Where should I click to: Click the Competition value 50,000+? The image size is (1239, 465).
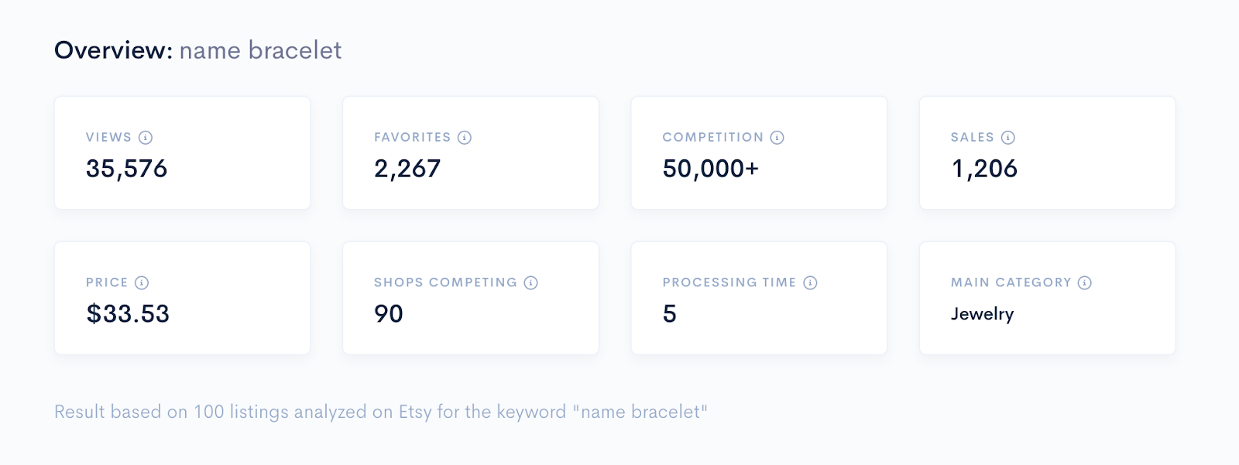[x=711, y=169]
